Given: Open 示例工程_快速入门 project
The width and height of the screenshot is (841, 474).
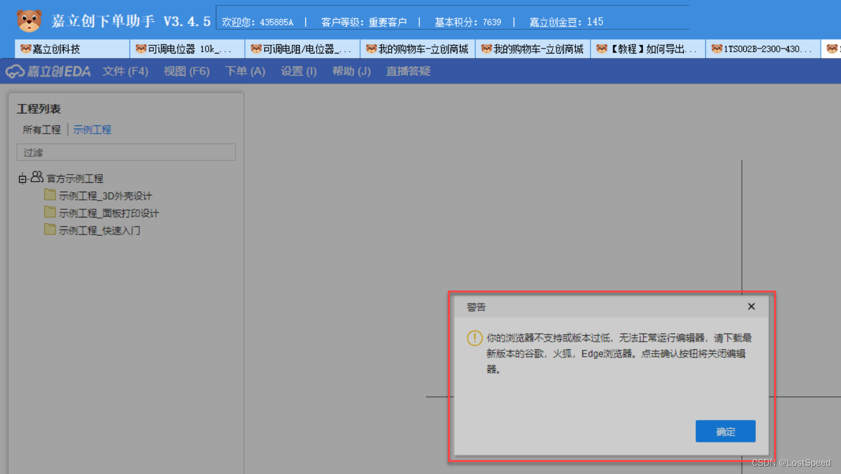Looking at the screenshot, I should [x=100, y=231].
